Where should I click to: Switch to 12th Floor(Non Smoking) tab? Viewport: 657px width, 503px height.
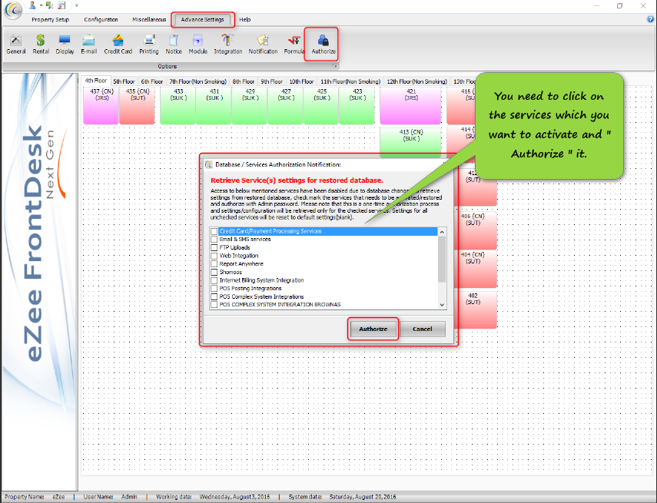[x=416, y=81]
